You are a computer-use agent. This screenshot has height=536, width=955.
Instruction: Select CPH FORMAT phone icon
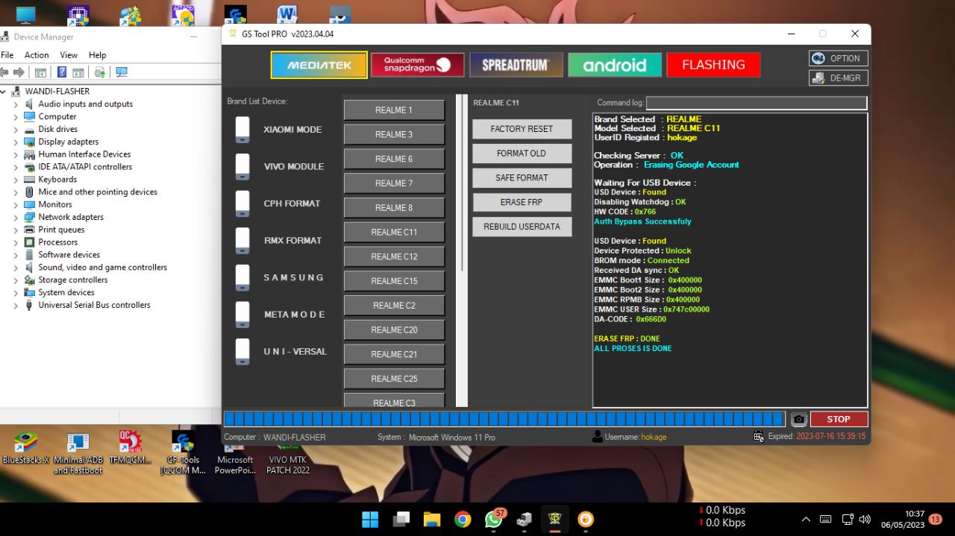click(x=242, y=203)
